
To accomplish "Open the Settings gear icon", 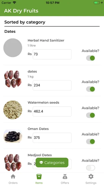I will tap(91, 176).
